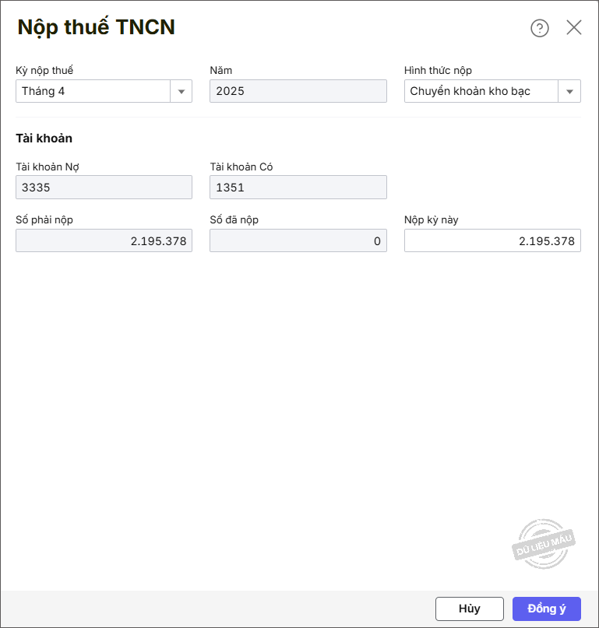Image resolution: width=599 pixels, height=628 pixels.
Task: Select the Tài khoản Nợ field 3335
Action: tap(104, 188)
